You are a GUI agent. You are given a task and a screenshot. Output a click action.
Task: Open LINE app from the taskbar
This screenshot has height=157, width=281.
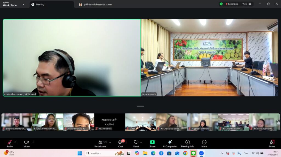pos(193,153)
